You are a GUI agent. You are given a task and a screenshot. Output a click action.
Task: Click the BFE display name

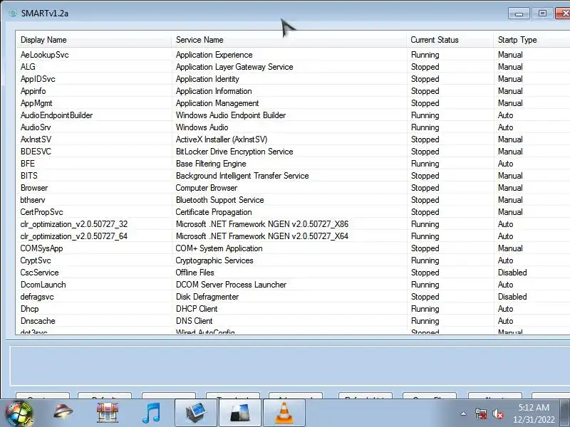(28, 164)
